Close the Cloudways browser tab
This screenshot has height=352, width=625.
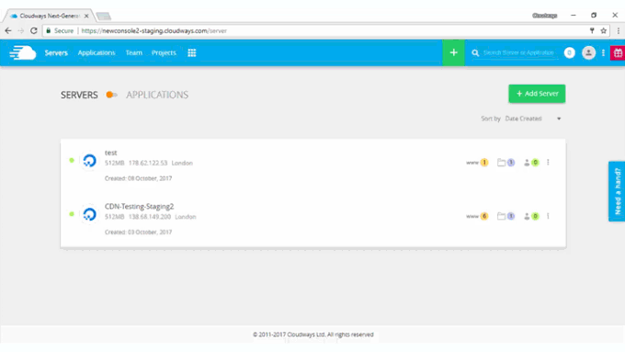coord(86,16)
